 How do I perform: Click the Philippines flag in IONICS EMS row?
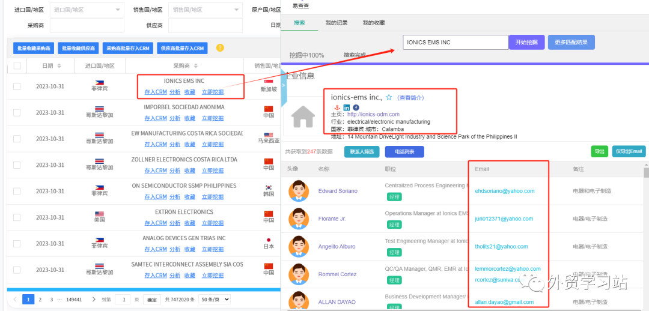(x=99, y=83)
